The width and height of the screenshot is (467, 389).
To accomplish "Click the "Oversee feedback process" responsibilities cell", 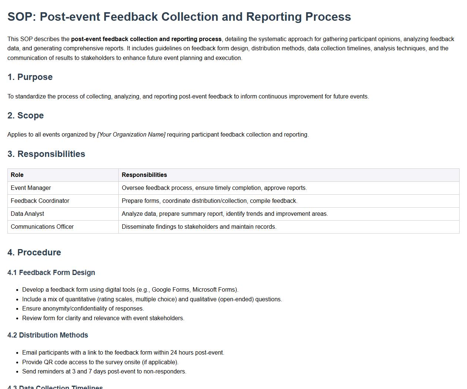I will pyautogui.click(x=214, y=188).
